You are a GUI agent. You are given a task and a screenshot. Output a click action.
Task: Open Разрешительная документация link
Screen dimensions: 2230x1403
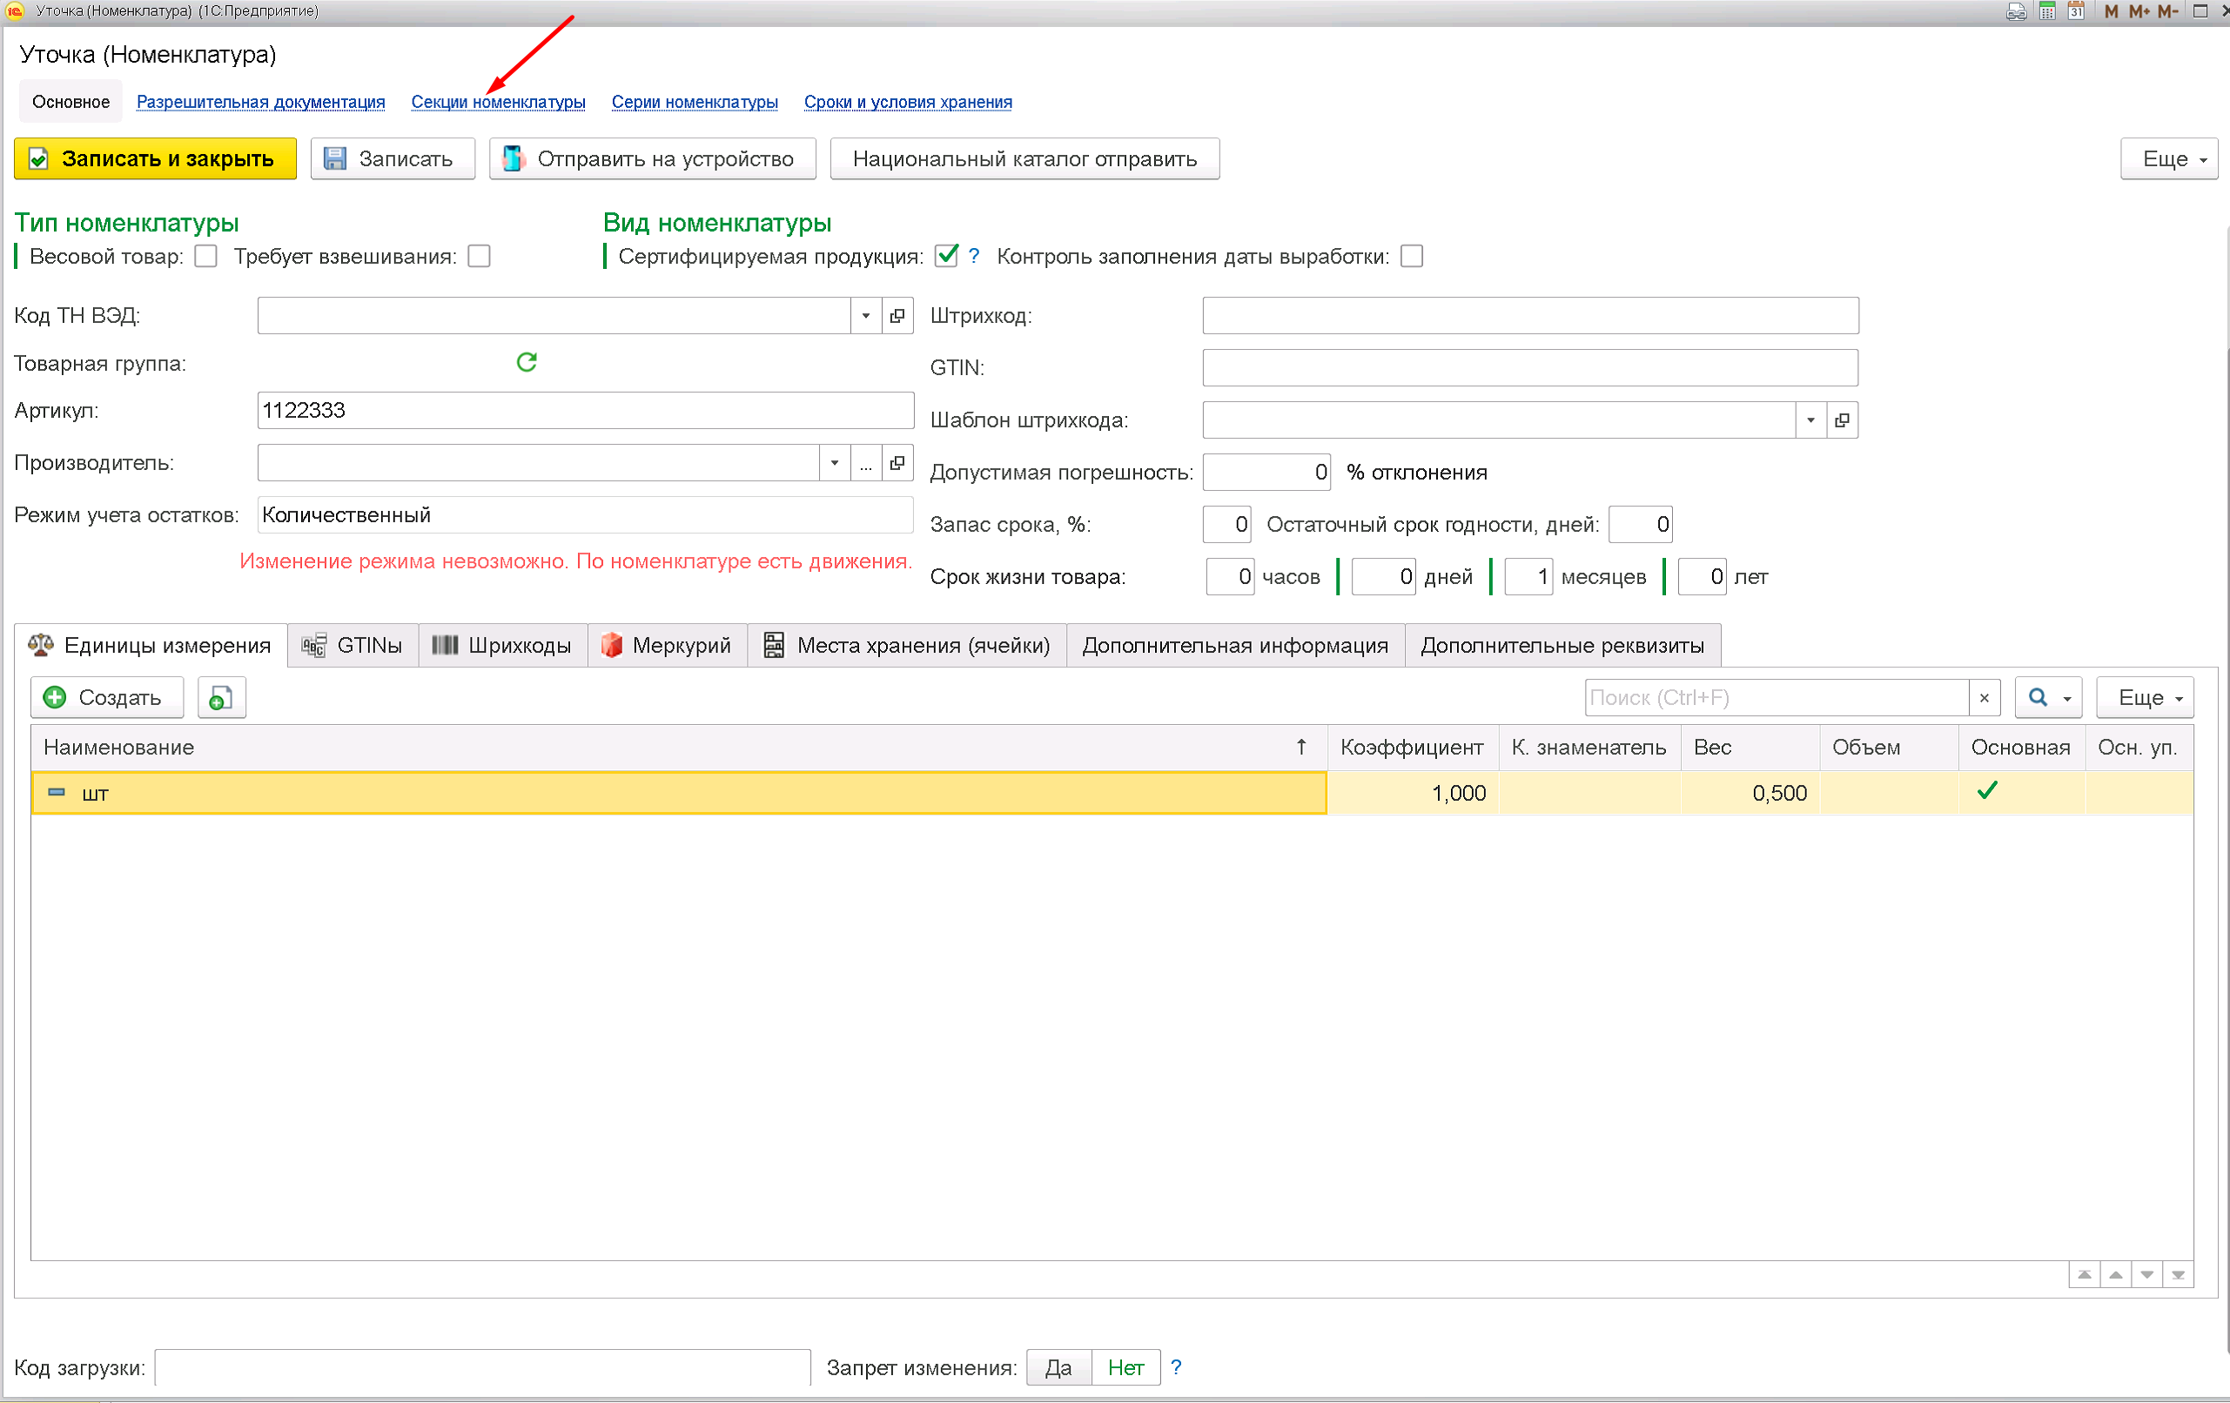[261, 102]
